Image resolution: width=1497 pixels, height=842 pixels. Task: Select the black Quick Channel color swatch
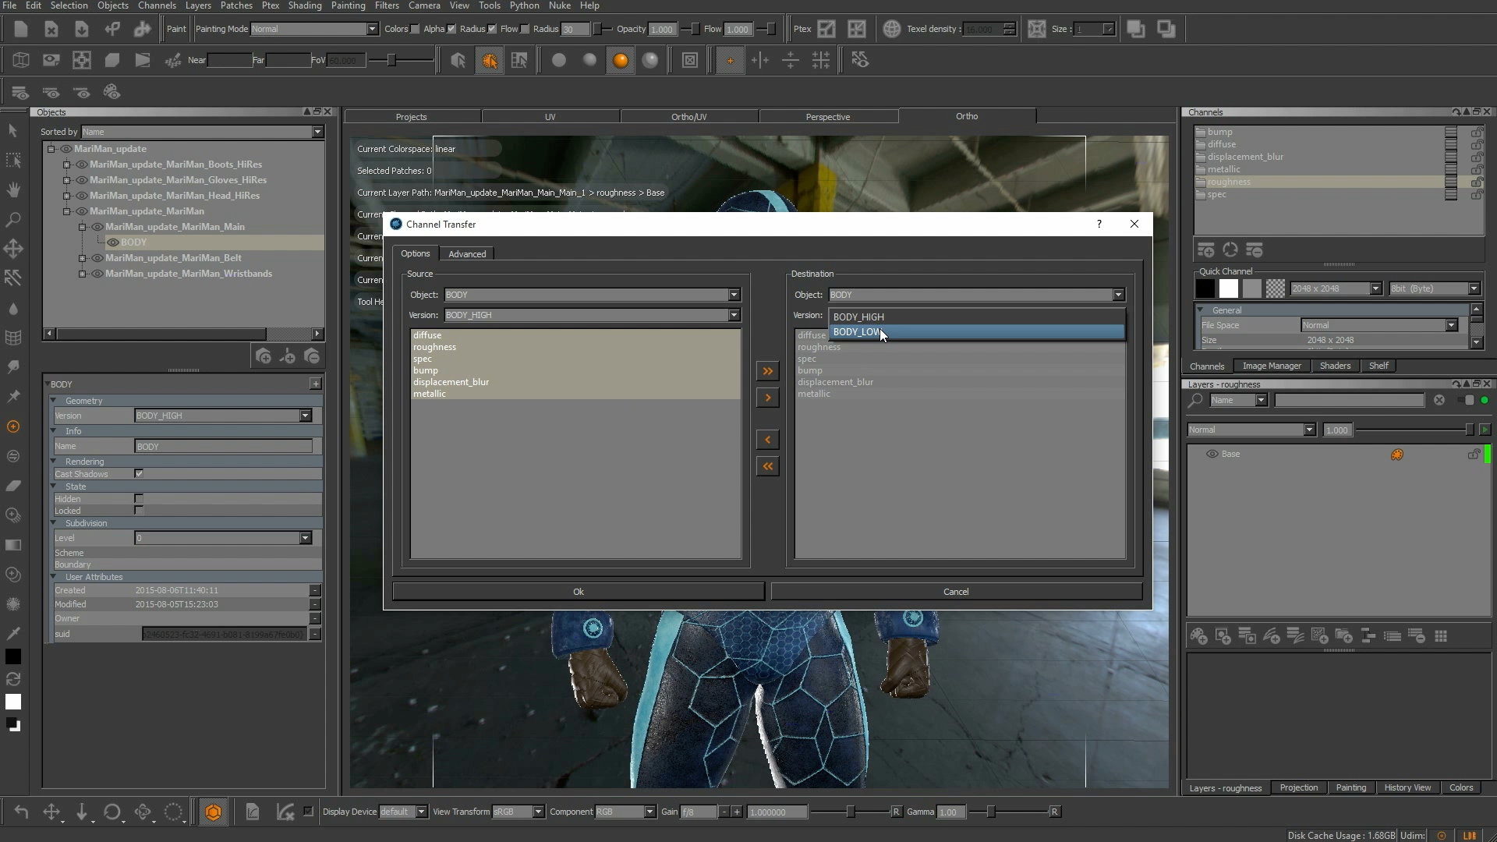pyautogui.click(x=1205, y=288)
